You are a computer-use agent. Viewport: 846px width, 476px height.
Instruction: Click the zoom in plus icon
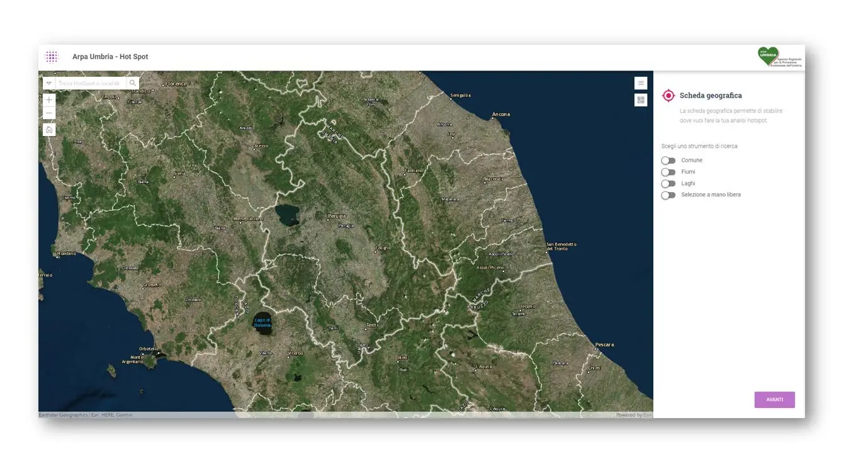point(48,99)
